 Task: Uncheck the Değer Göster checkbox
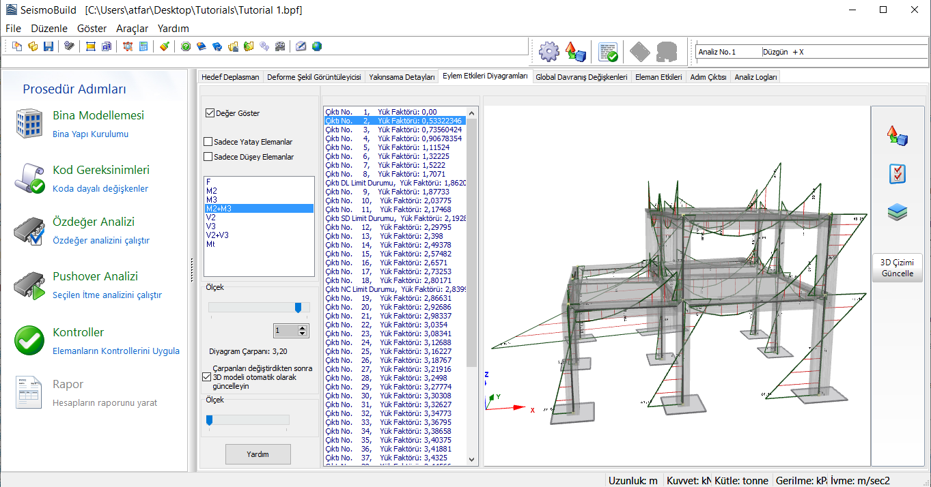(210, 113)
